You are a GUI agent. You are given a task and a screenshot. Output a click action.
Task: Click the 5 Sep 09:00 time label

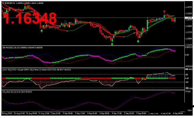(x=141, y=113)
